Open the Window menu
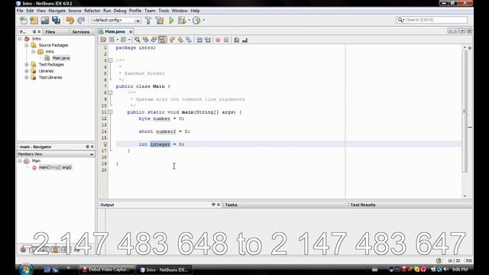The image size is (489, 275). coord(180,11)
